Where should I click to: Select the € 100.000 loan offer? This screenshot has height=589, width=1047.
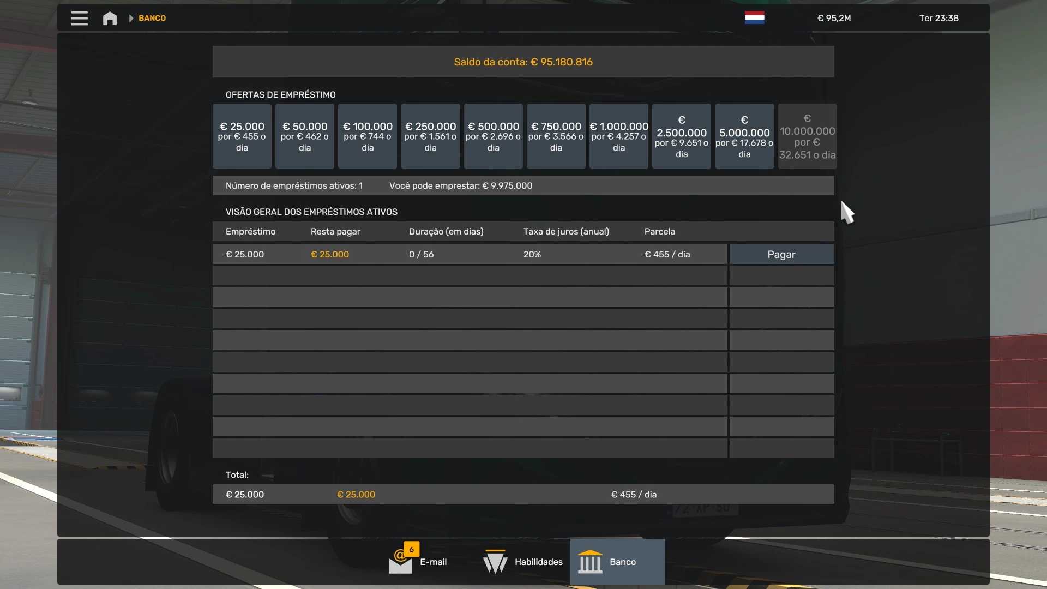[368, 136]
